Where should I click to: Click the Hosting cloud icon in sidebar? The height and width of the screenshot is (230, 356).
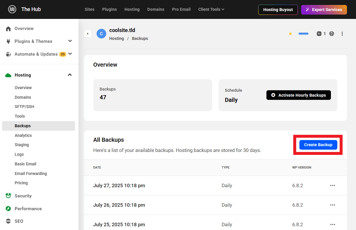(8, 75)
